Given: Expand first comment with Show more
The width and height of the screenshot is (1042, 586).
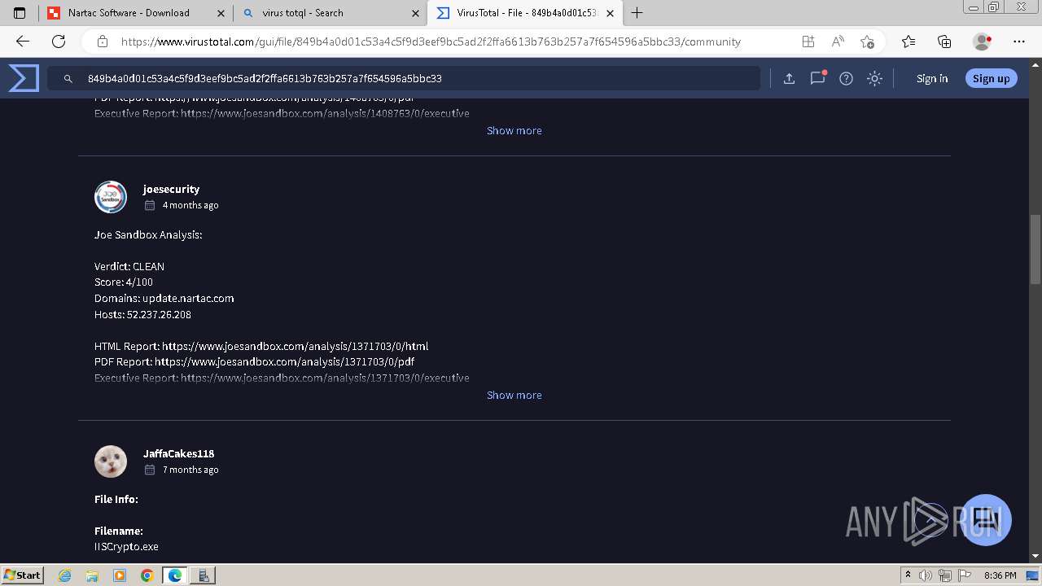Looking at the screenshot, I should coord(514,130).
